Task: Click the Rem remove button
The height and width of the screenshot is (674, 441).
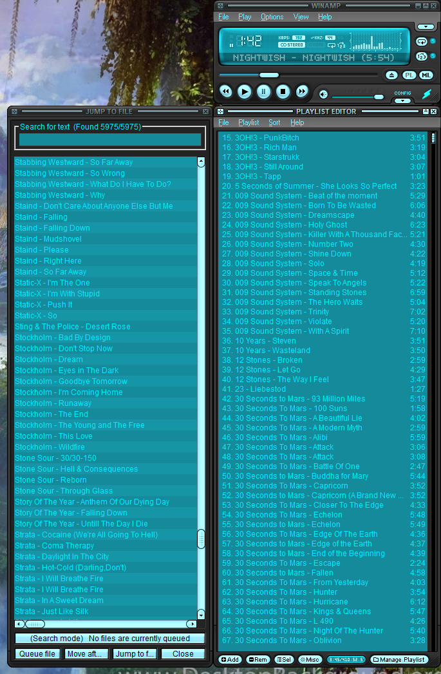Action: 258,659
